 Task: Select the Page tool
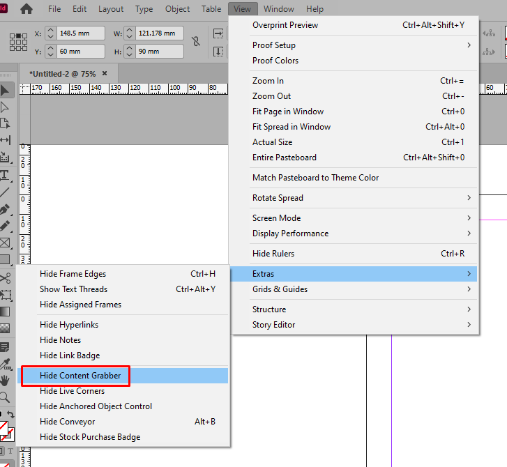click(5, 123)
